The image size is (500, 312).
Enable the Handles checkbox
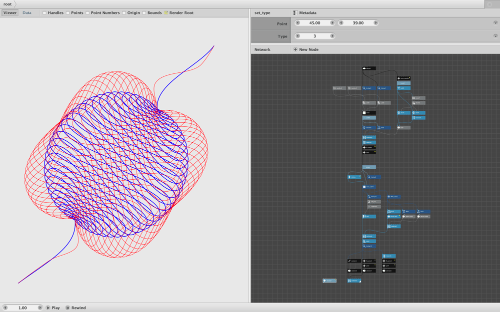click(44, 13)
